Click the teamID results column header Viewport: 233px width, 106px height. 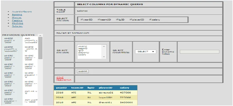pos(77,88)
